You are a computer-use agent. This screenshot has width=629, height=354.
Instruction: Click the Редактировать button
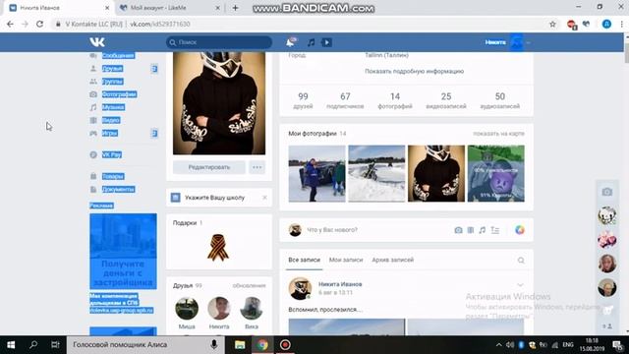coord(209,167)
